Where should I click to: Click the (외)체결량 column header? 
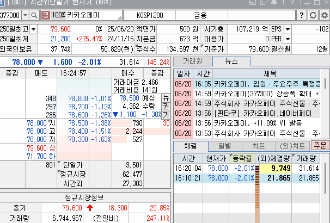[x=273, y=158]
